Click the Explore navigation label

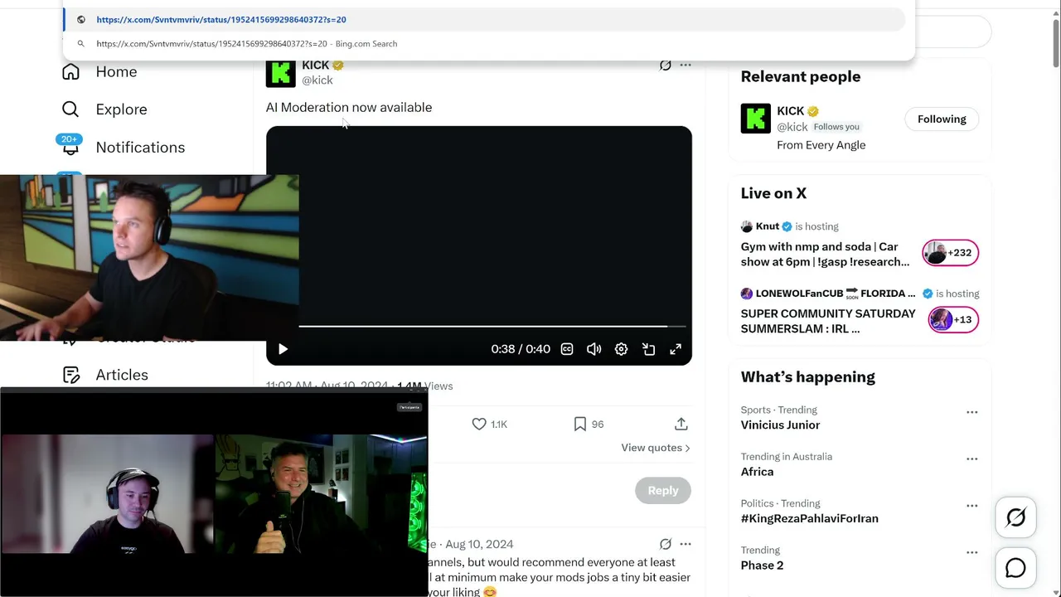click(121, 109)
